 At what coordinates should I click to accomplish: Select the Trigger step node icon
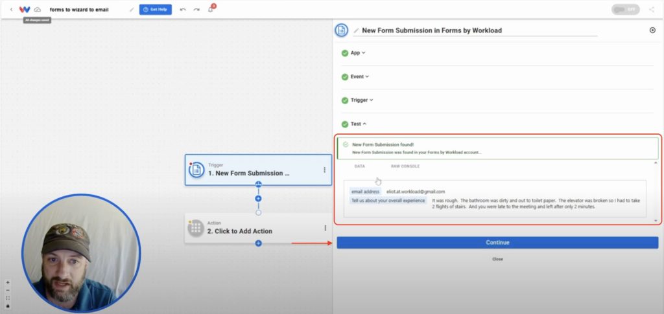point(196,170)
